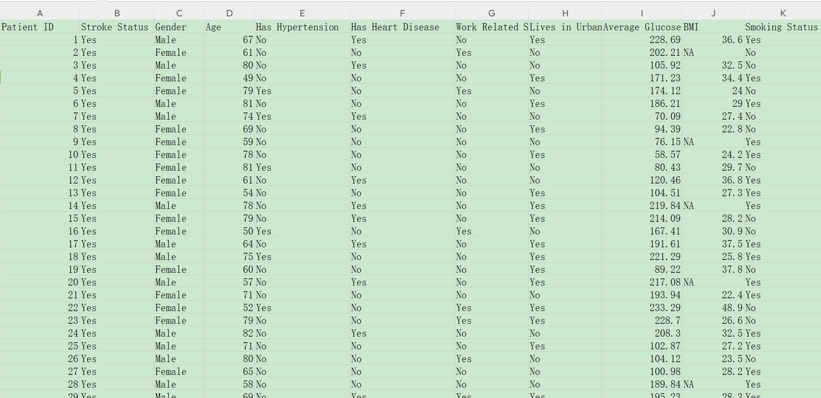Select BMI value 22.8 for patient 8

tap(713, 129)
